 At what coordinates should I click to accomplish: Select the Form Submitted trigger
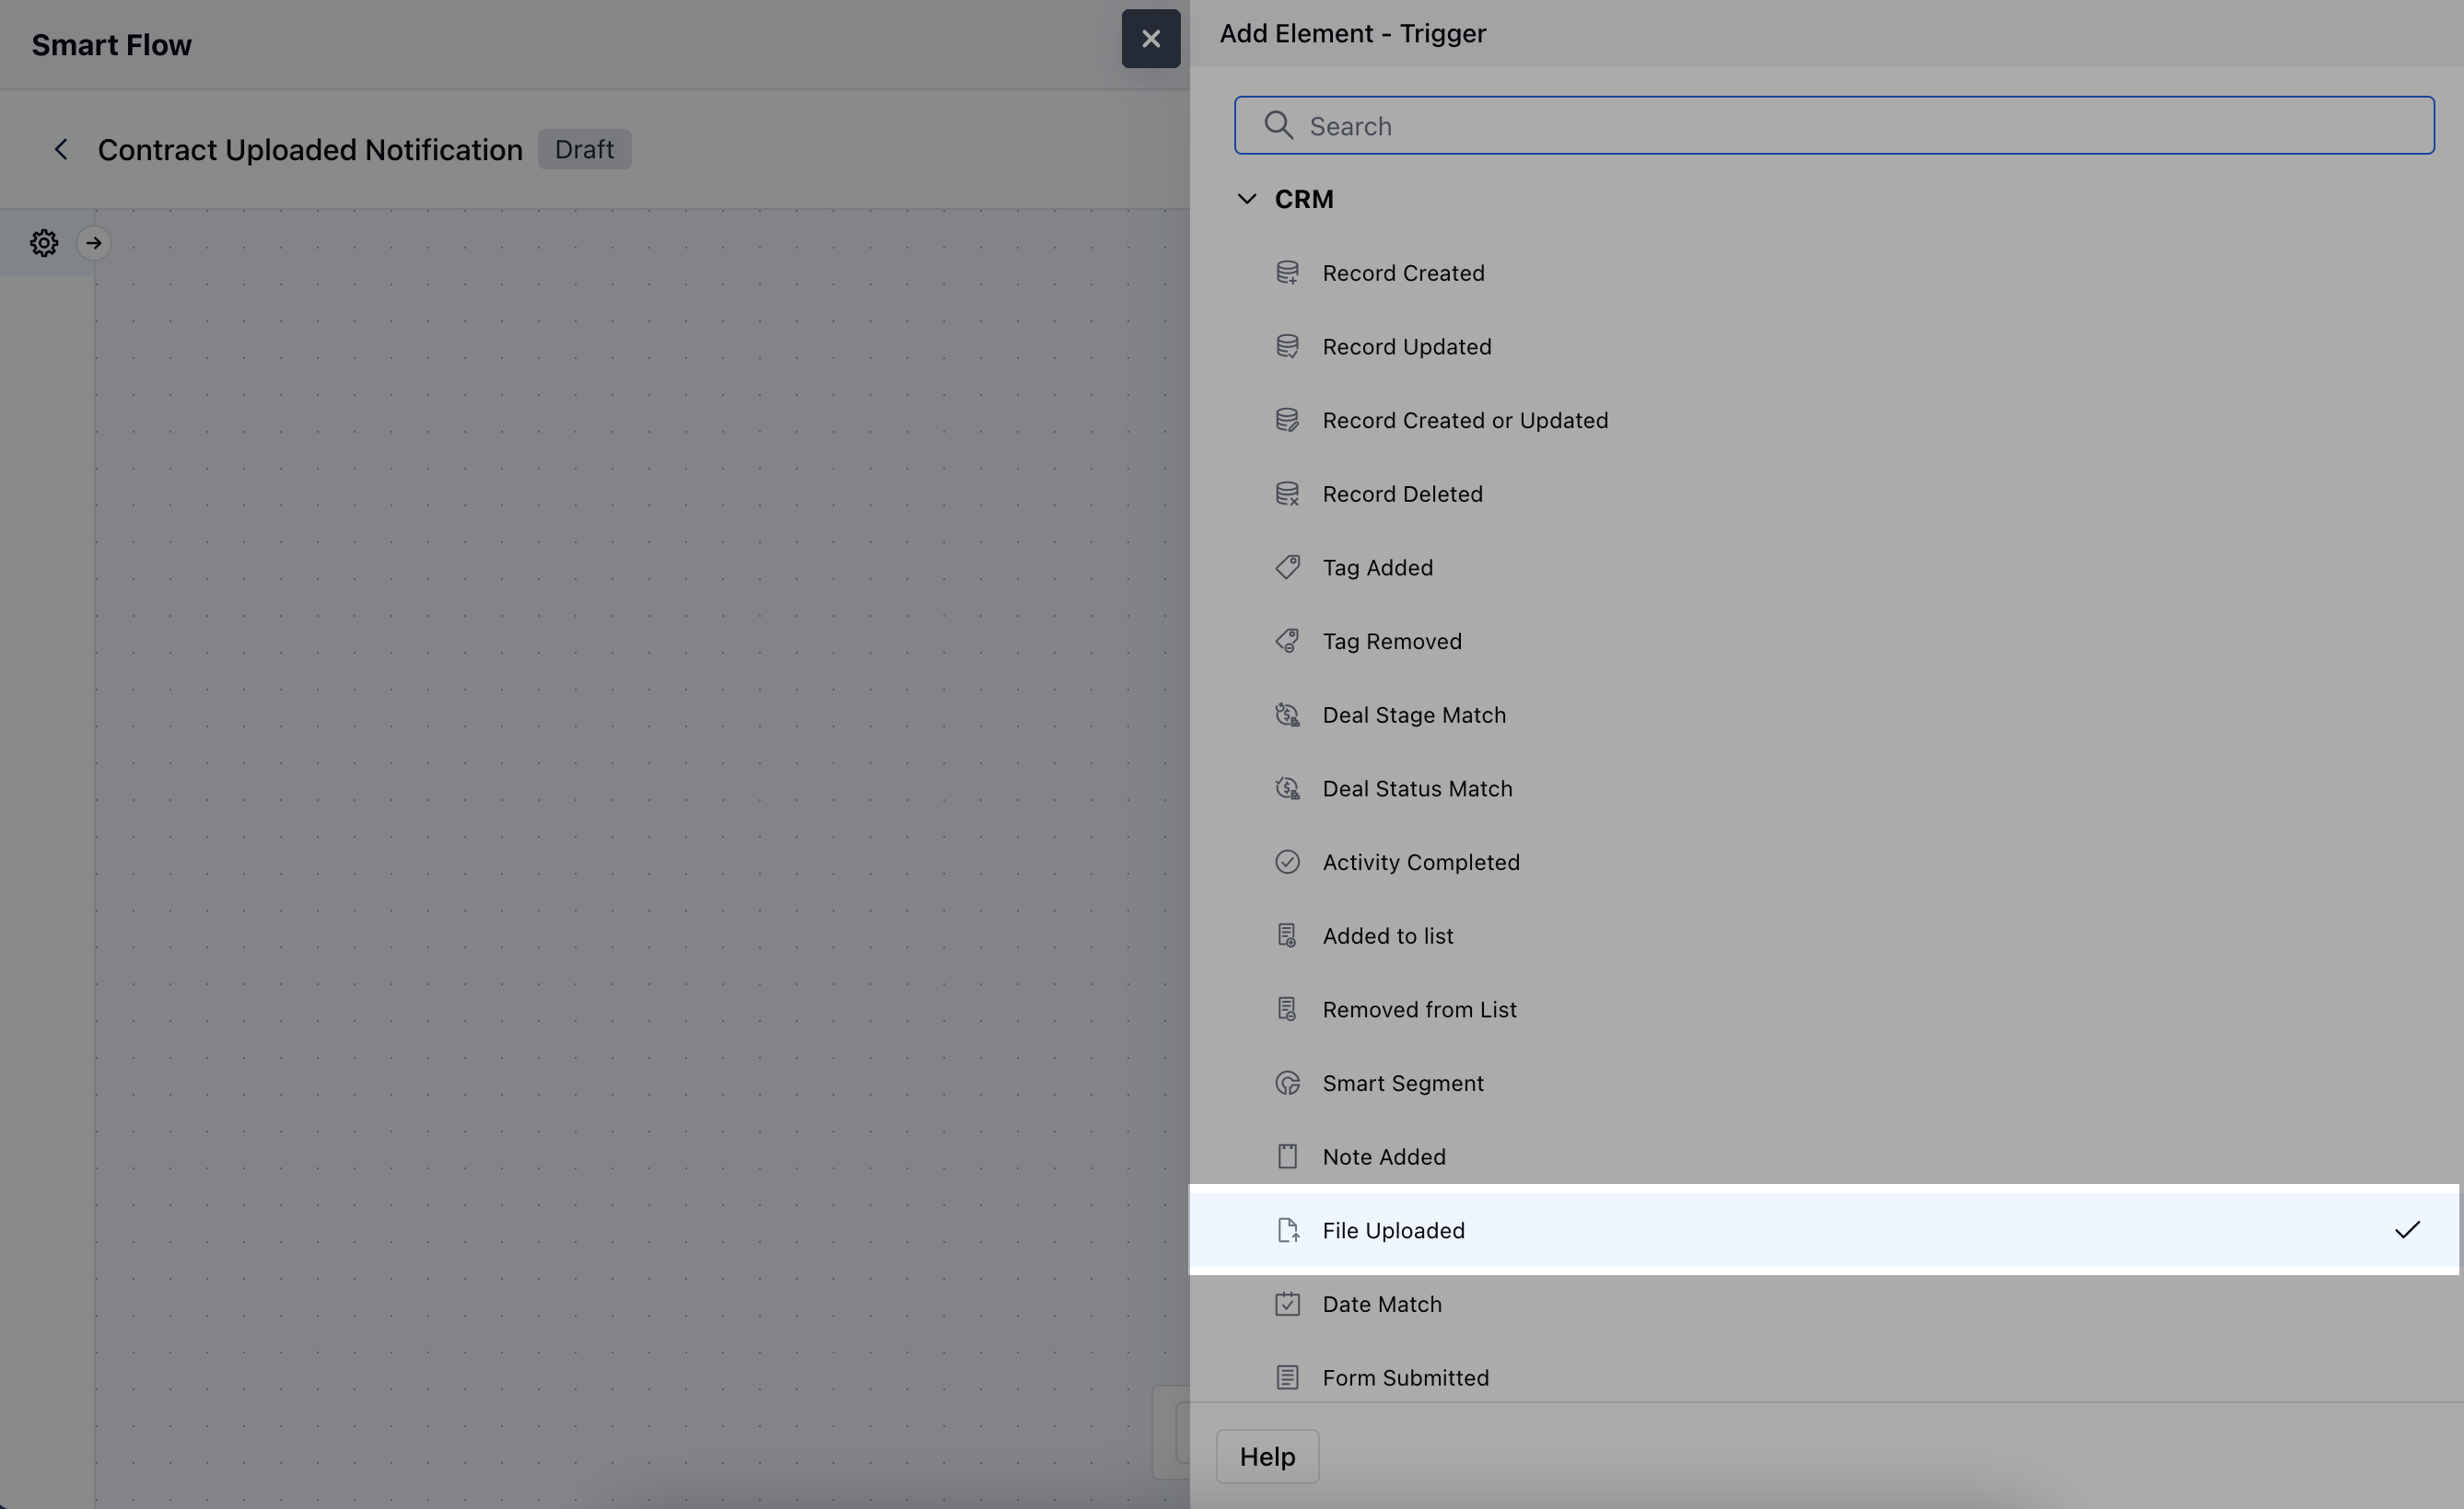coord(1405,1378)
